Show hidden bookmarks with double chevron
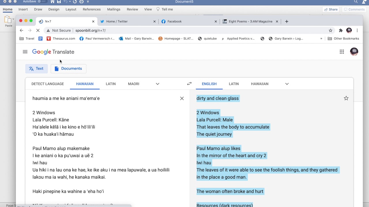The image size is (369, 207). tap(321, 39)
